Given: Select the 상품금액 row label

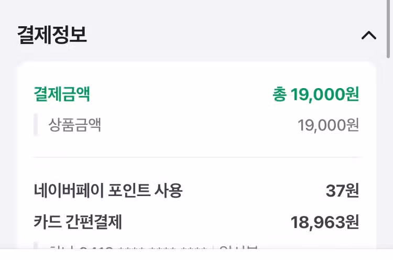Looking at the screenshot, I should pos(75,125).
